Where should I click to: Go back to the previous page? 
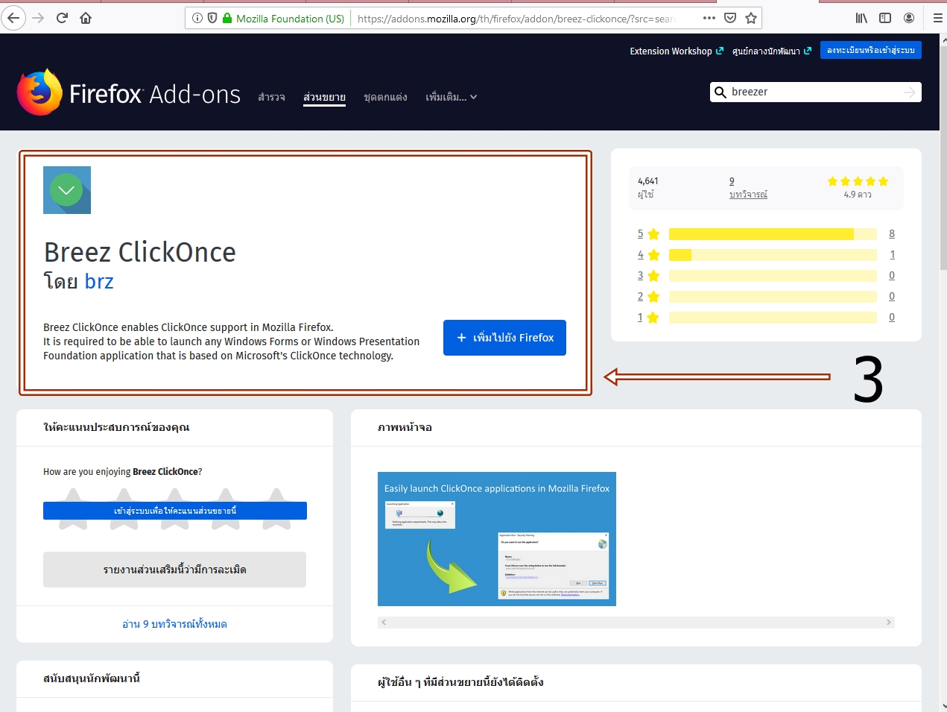[x=14, y=18]
